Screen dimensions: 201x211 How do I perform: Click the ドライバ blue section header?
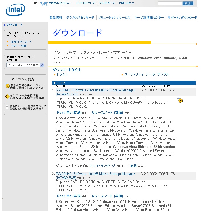pyautogui.click(x=124, y=83)
